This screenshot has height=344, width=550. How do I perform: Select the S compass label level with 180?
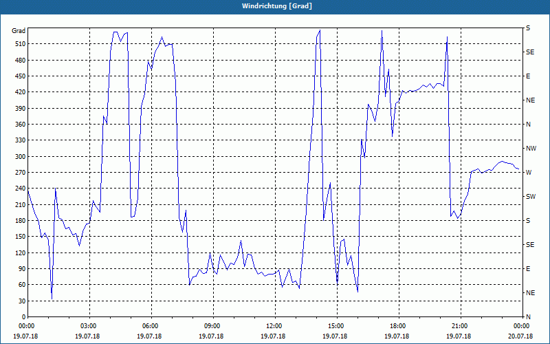528,221
